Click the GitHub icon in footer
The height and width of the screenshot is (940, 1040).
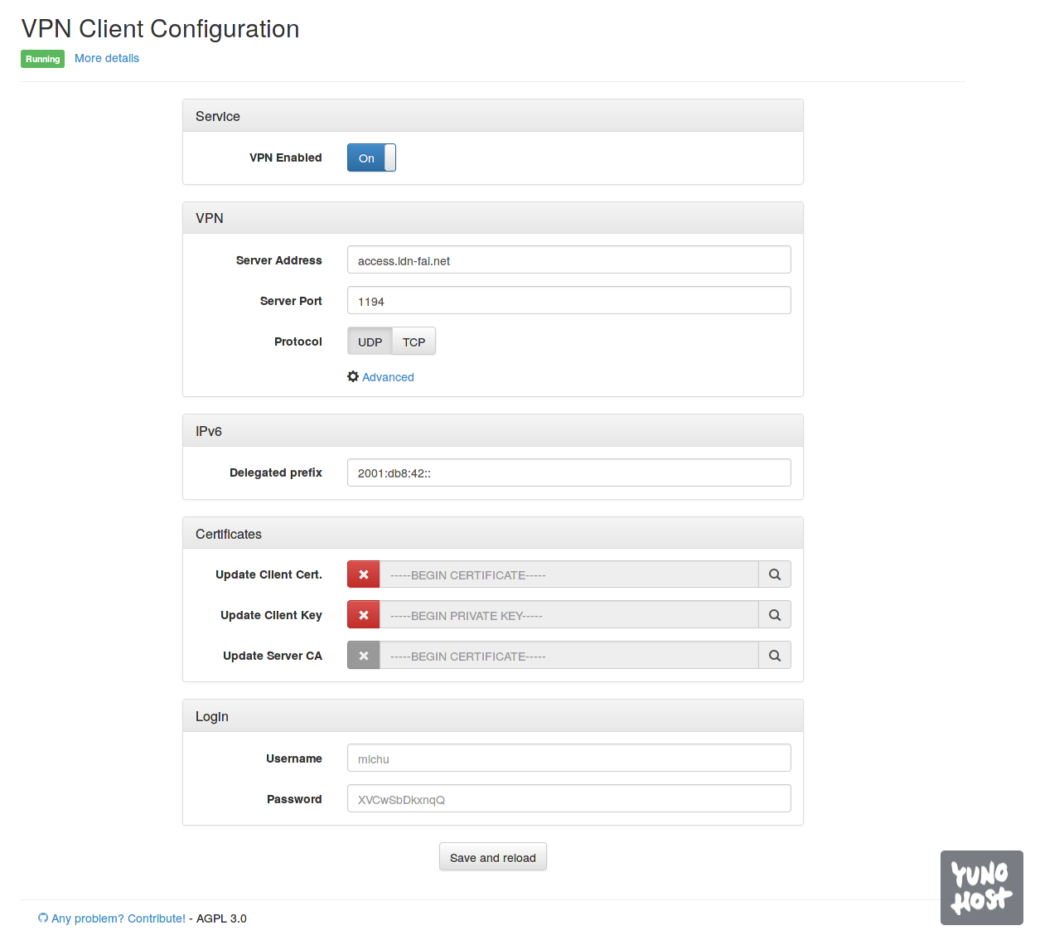43,918
